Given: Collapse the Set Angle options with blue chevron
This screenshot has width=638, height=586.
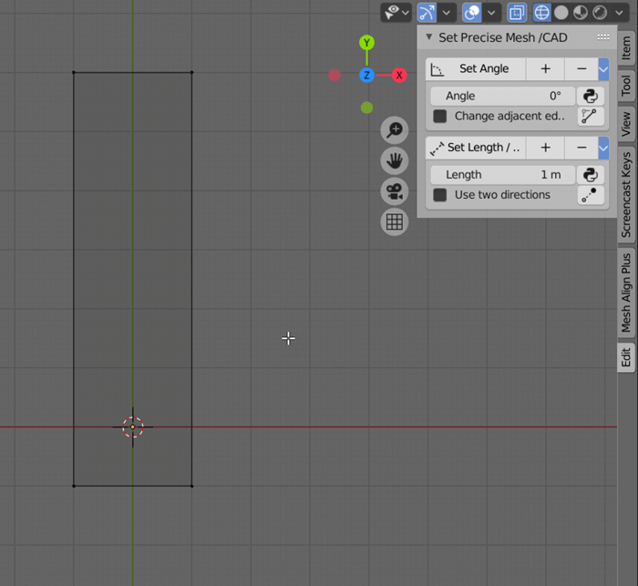Looking at the screenshot, I should (x=603, y=68).
